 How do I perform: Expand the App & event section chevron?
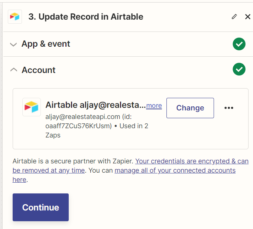tap(13, 44)
